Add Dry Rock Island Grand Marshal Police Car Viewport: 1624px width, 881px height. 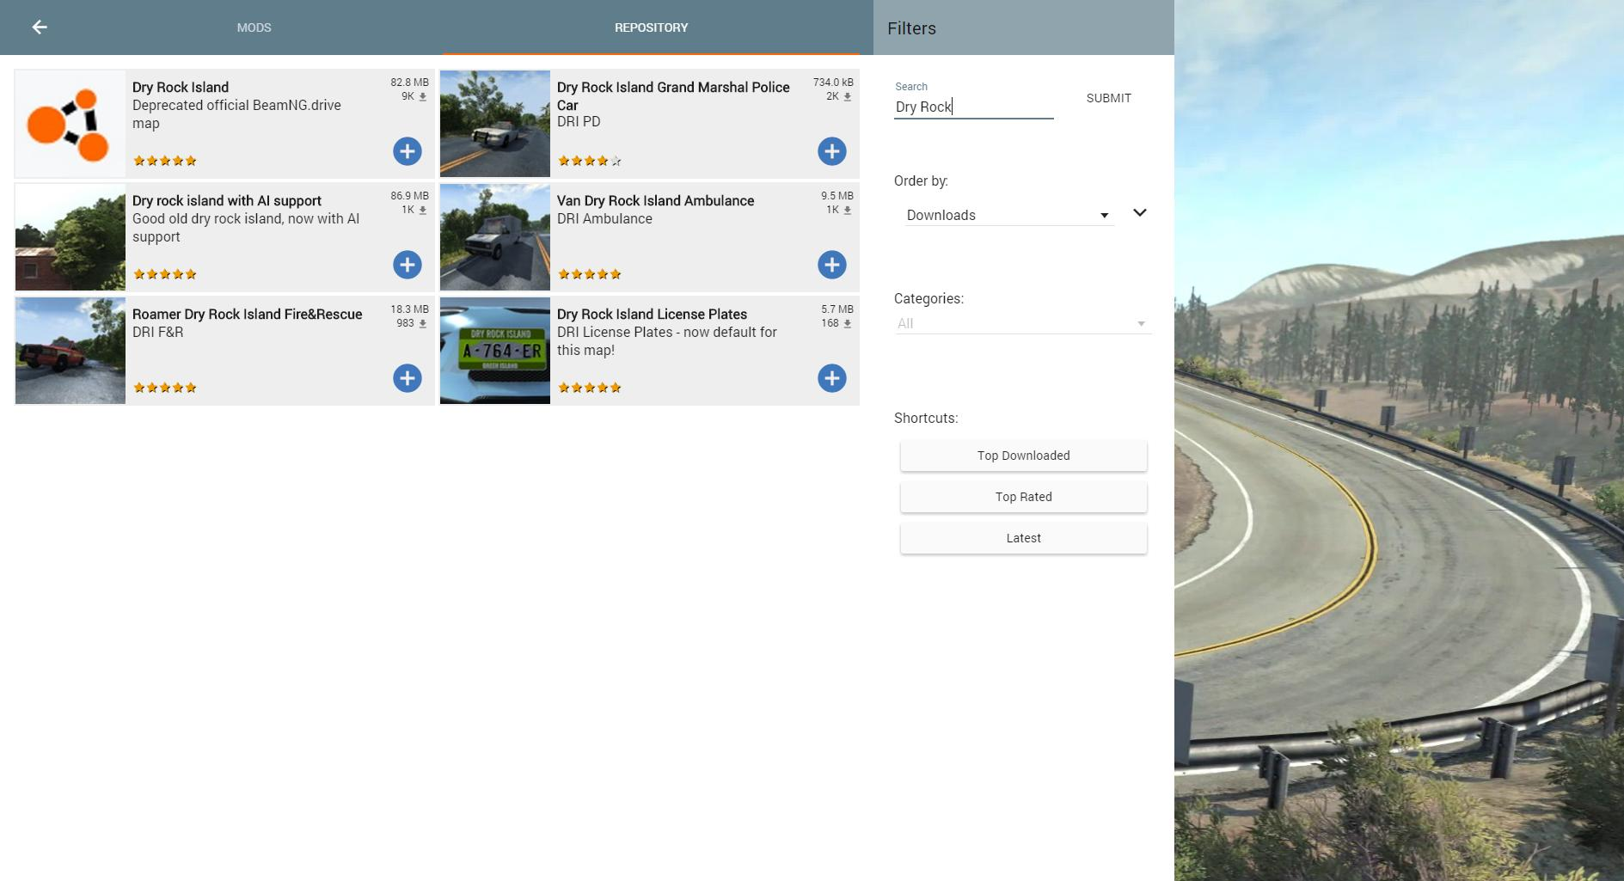pyautogui.click(x=831, y=151)
